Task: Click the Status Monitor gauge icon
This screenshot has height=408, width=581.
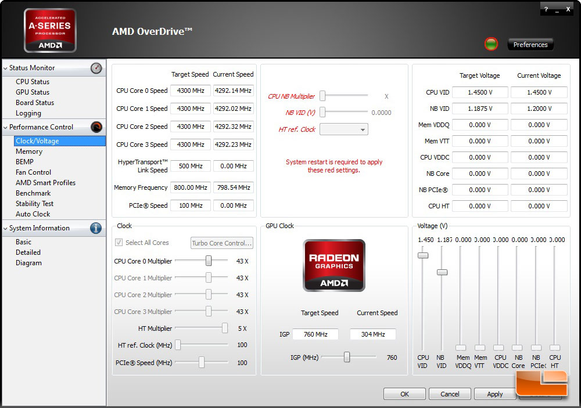Action: tap(96, 68)
